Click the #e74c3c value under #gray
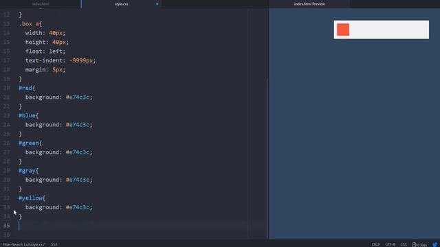This screenshot has height=247, width=440. [78, 180]
